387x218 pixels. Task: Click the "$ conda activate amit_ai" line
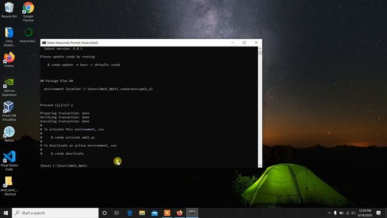pos(73,137)
